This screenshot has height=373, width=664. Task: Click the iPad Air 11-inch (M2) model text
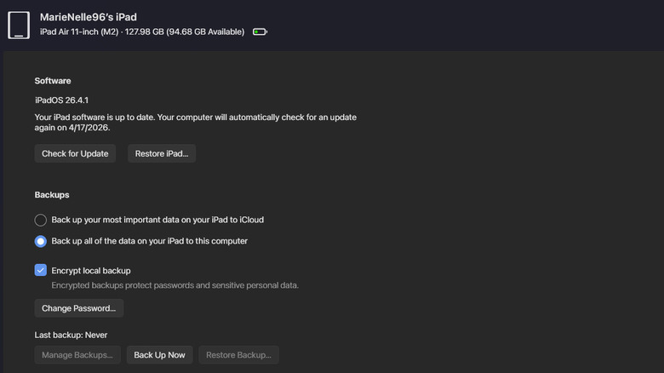[79, 32]
